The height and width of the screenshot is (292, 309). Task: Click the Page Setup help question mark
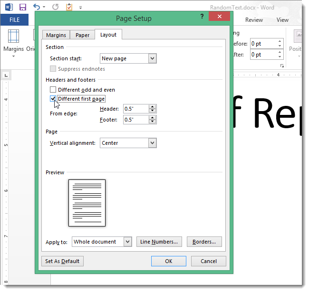pos(202,16)
